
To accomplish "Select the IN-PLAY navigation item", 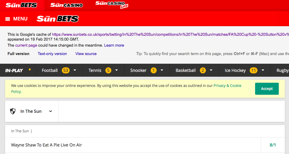I will 14,70.
